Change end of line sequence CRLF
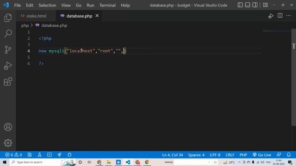 pyautogui.click(x=230, y=155)
